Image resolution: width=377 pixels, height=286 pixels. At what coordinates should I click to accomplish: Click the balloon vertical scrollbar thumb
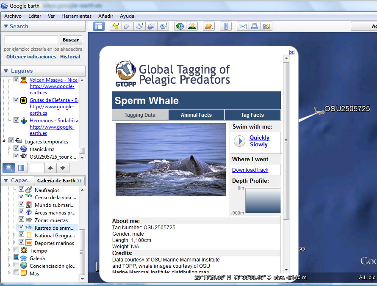286,141
